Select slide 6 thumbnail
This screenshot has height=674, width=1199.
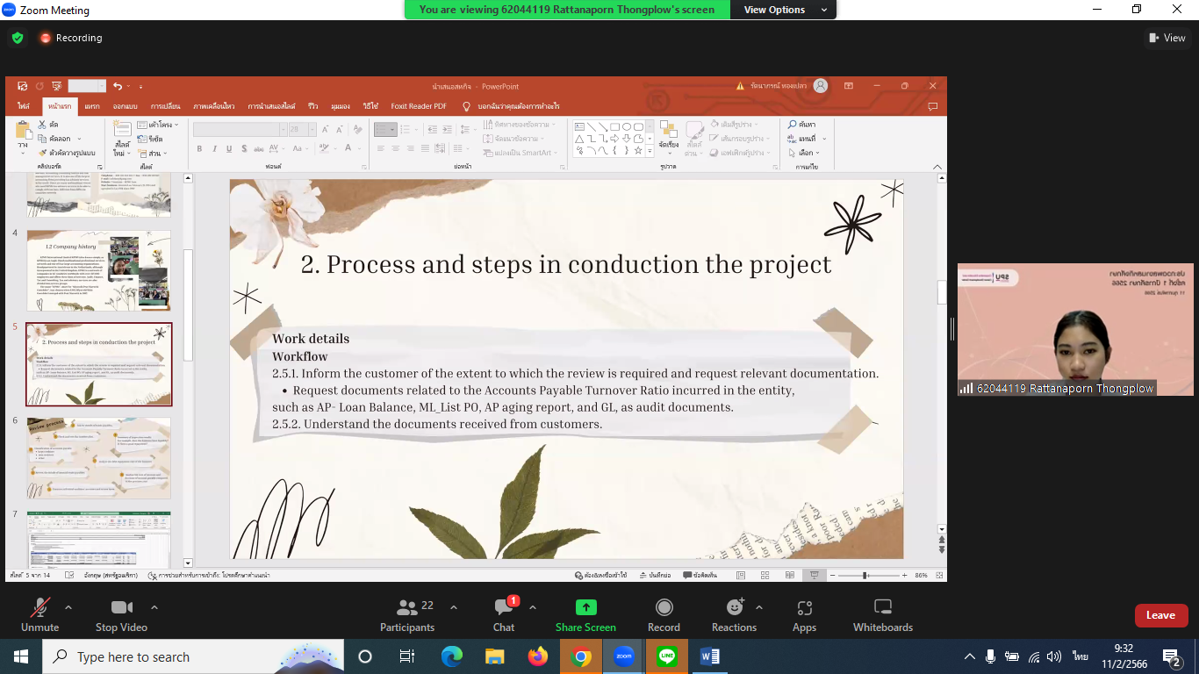pos(98,458)
